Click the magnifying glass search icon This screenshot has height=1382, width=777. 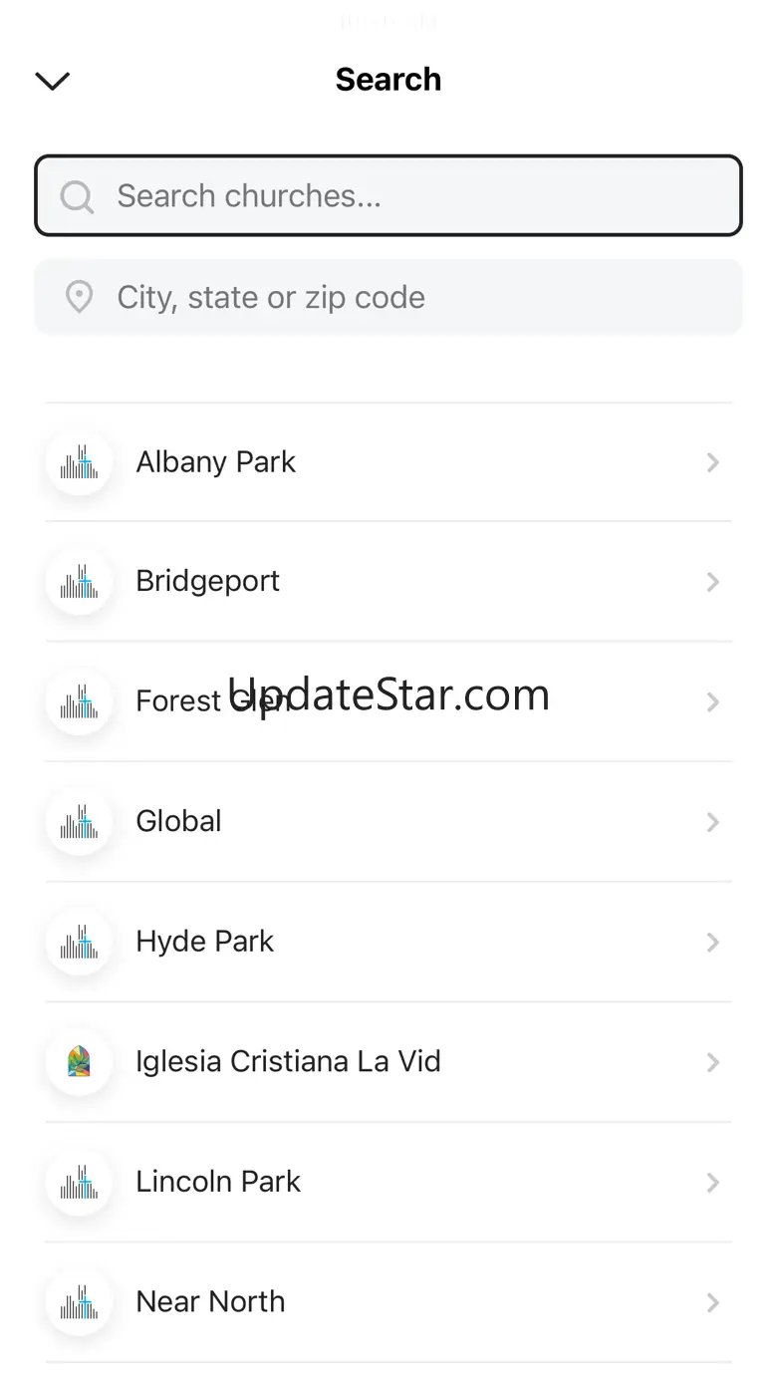pos(78,196)
